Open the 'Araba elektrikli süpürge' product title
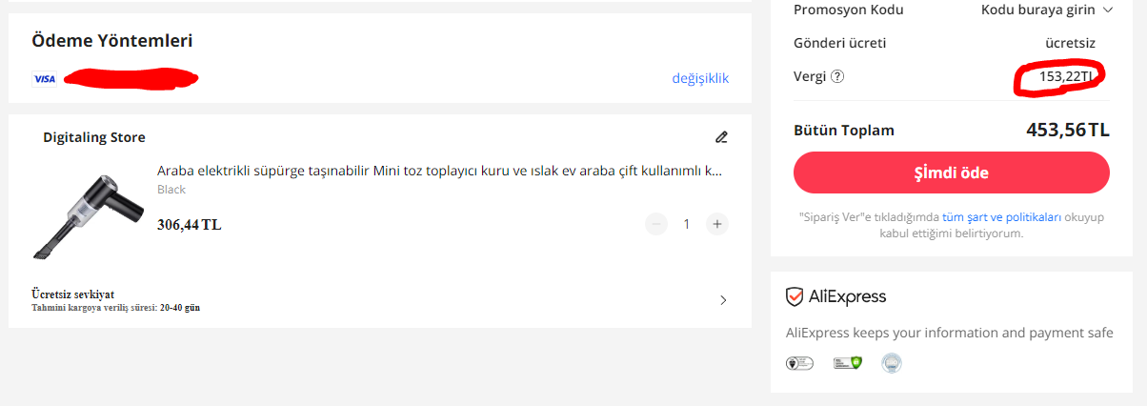The width and height of the screenshot is (1147, 406). (x=439, y=172)
